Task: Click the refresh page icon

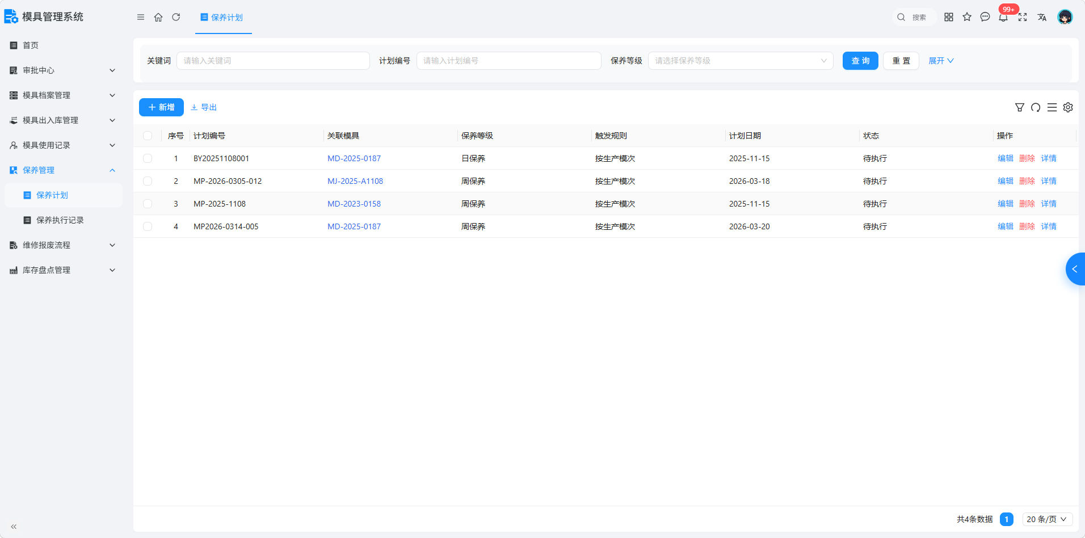Action: point(176,18)
